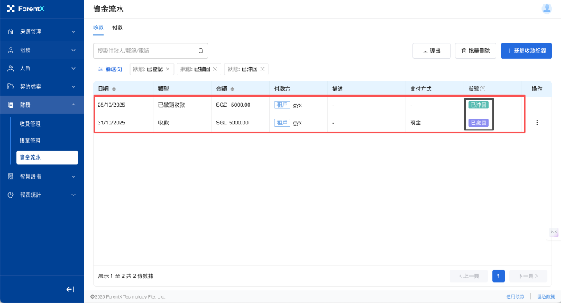561x303 pixels.
Task: Remove the 已登記 status filter tag
Action: tap(167, 69)
